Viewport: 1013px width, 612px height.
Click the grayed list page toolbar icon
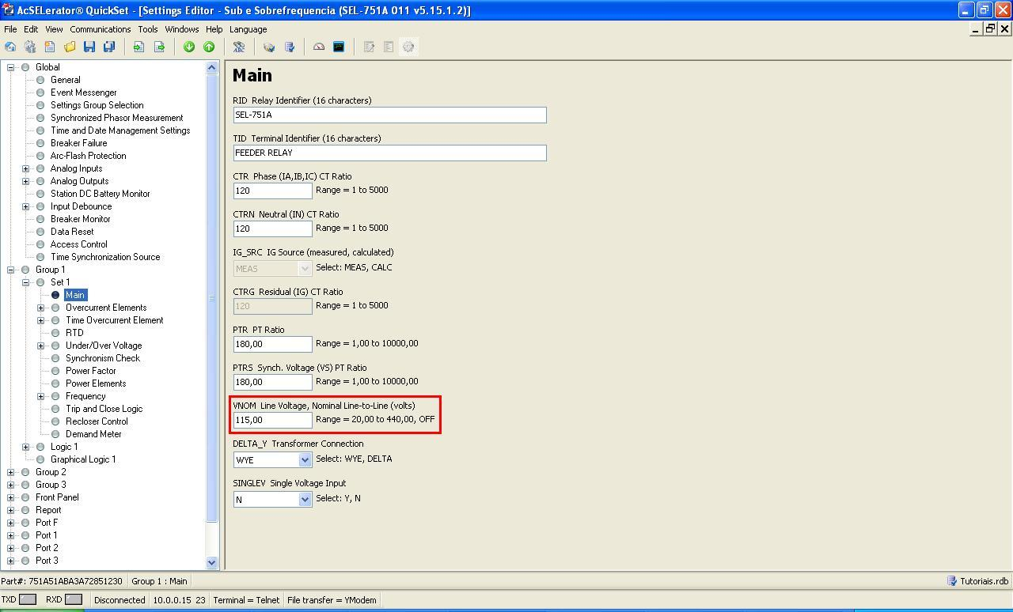click(x=389, y=47)
